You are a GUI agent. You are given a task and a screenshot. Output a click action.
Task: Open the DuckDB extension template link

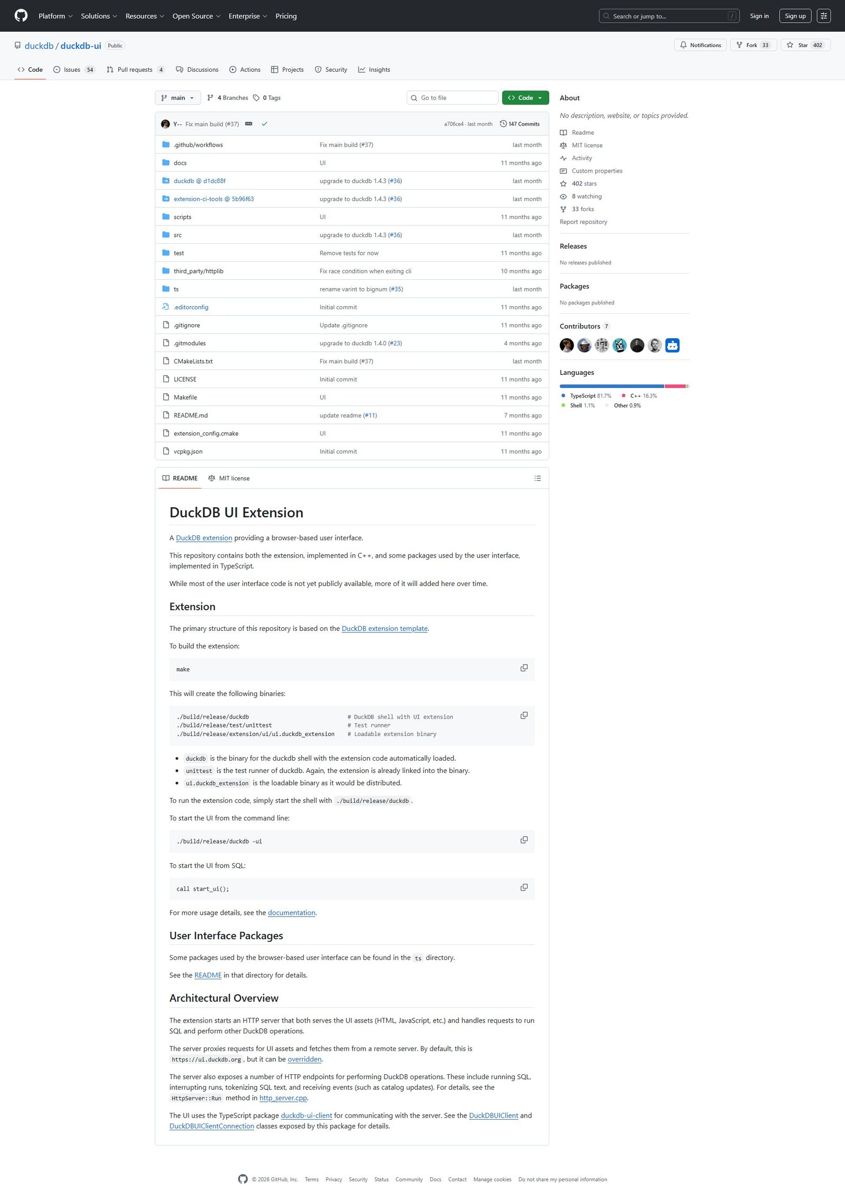pyautogui.click(x=384, y=628)
